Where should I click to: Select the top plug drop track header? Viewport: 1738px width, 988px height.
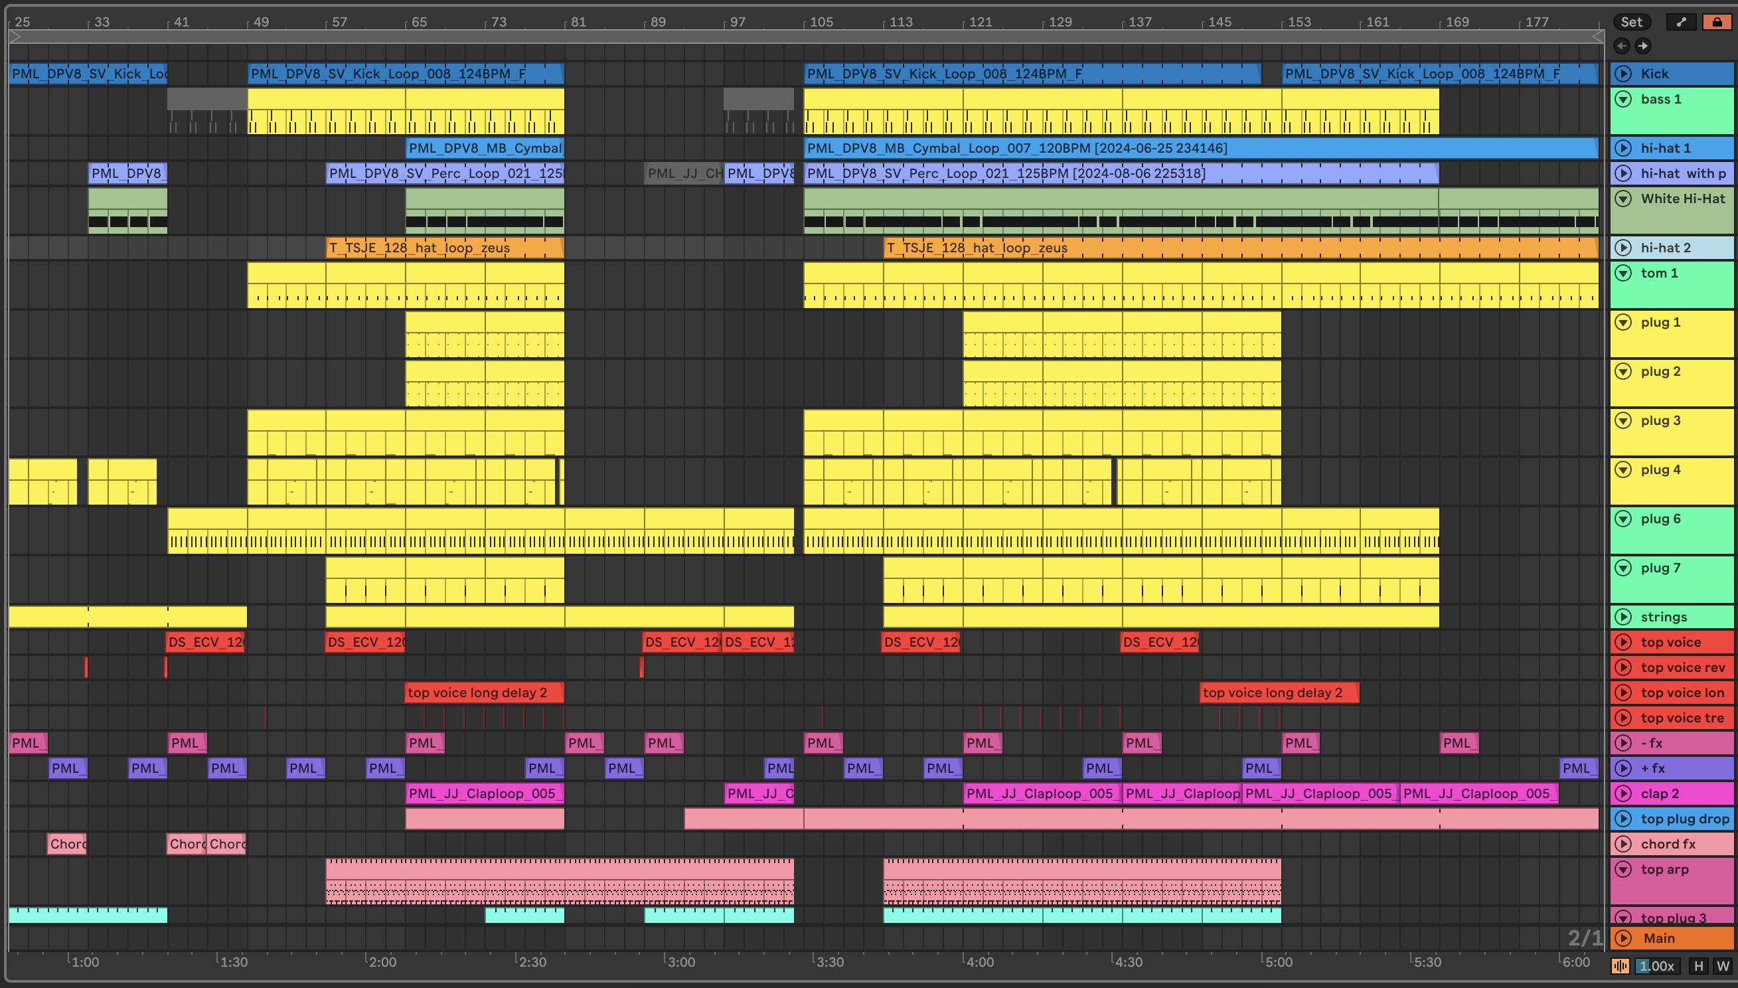click(x=1684, y=819)
